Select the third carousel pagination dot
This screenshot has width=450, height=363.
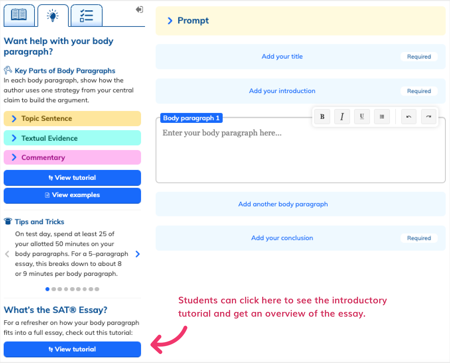[x=60, y=289]
